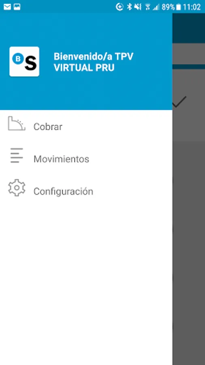Tap the Banco Sabadell BS logo
Viewport: 205px width, 365px height.
pos(24,62)
